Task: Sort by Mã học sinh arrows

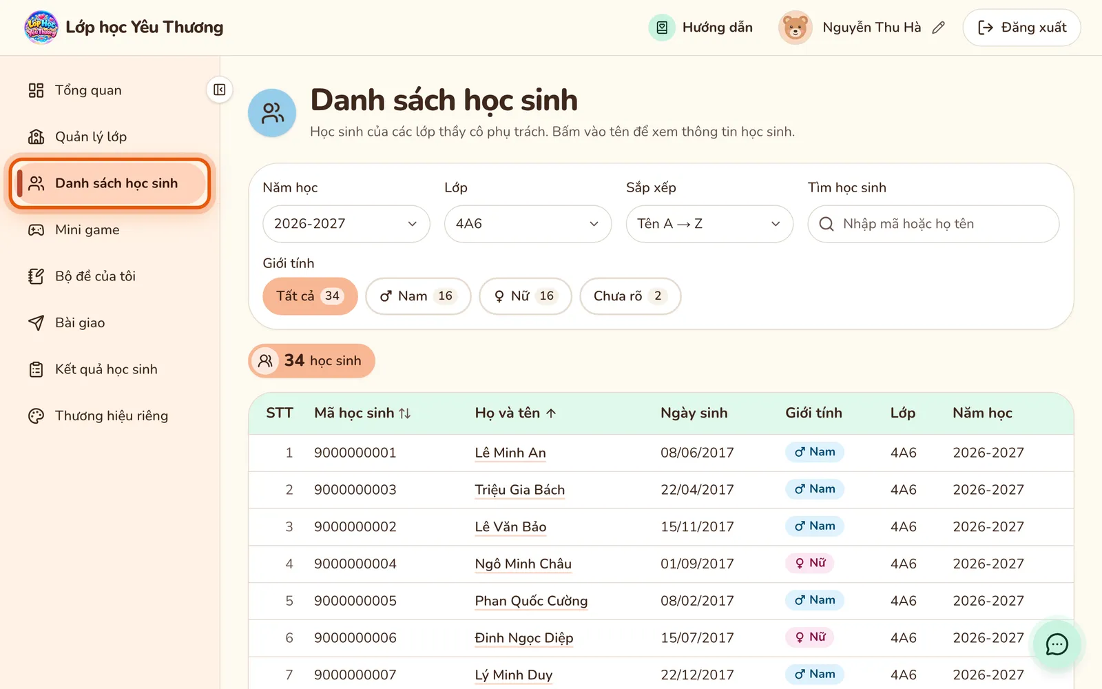Action: (x=405, y=413)
